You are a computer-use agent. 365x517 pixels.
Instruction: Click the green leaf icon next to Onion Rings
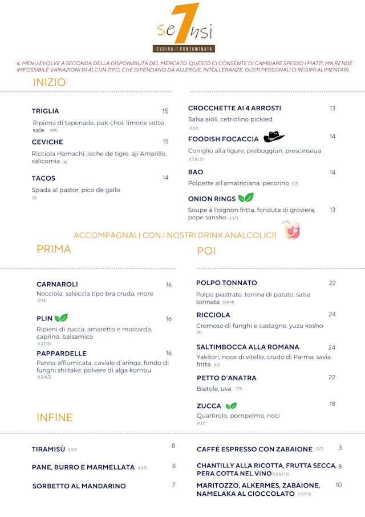click(x=246, y=198)
